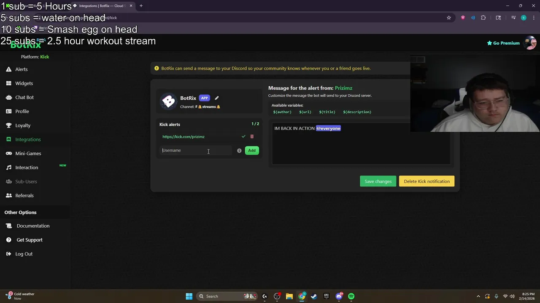The image size is (540, 303).
Task: Click the Chat Bot robot icon
Action: (9, 97)
